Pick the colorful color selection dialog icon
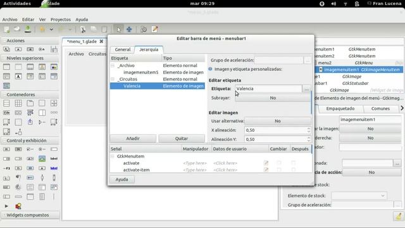 pos(54,67)
